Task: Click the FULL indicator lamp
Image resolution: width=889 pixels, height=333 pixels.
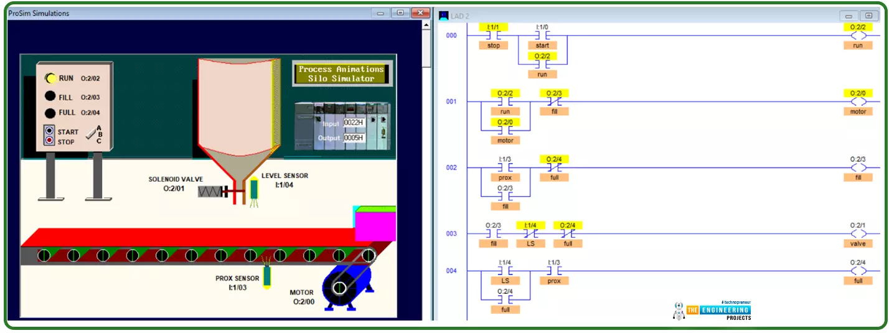Action: pyautogui.click(x=50, y=113)
